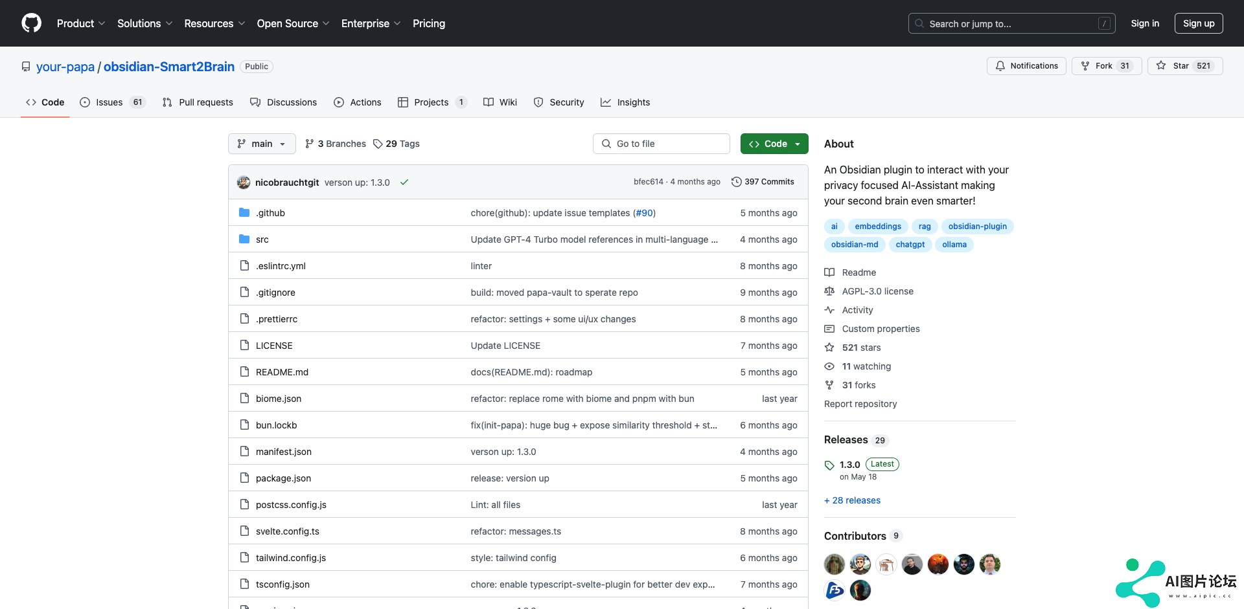Open issue #90 link in commit message
This screenshot has width=1244, height=609.
point(644,213)
